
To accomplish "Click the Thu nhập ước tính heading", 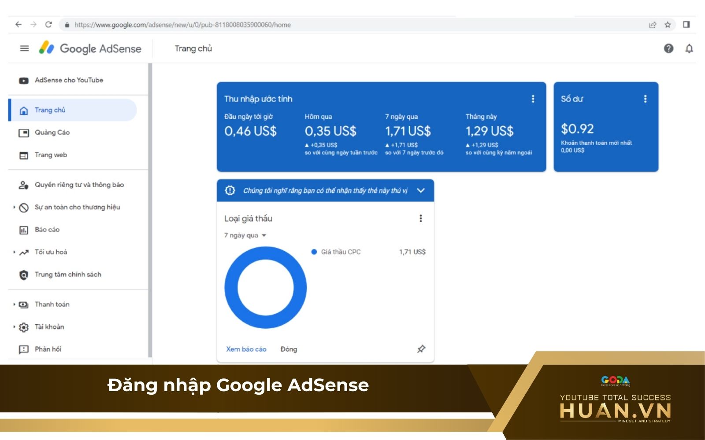I will (258, 99).
